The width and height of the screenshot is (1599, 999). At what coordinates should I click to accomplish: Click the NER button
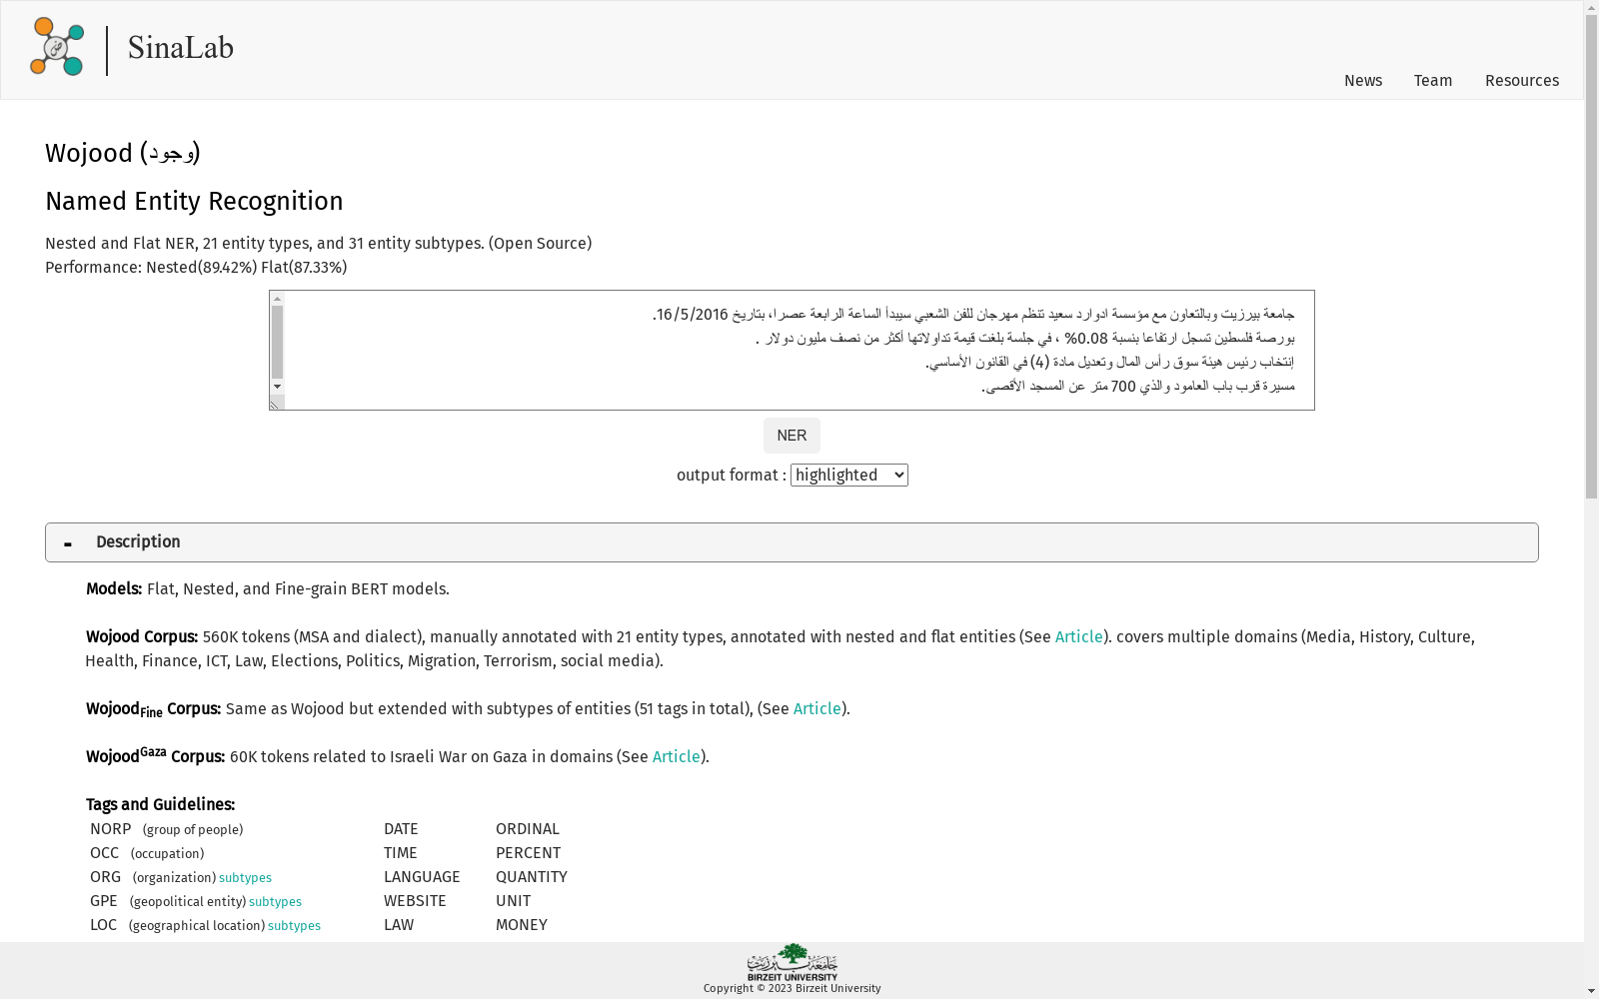(792, 436)
